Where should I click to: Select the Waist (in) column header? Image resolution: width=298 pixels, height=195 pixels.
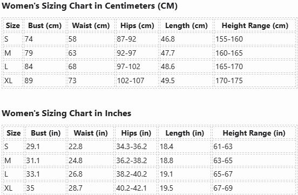coord(91,133)
